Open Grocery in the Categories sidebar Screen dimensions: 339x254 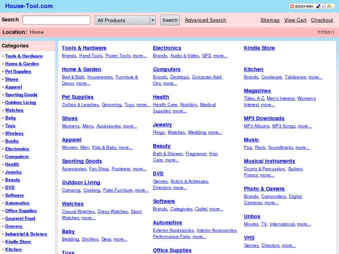(x=14, y=227)
